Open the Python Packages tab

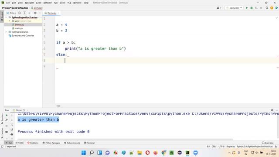[x=51, y=143]
